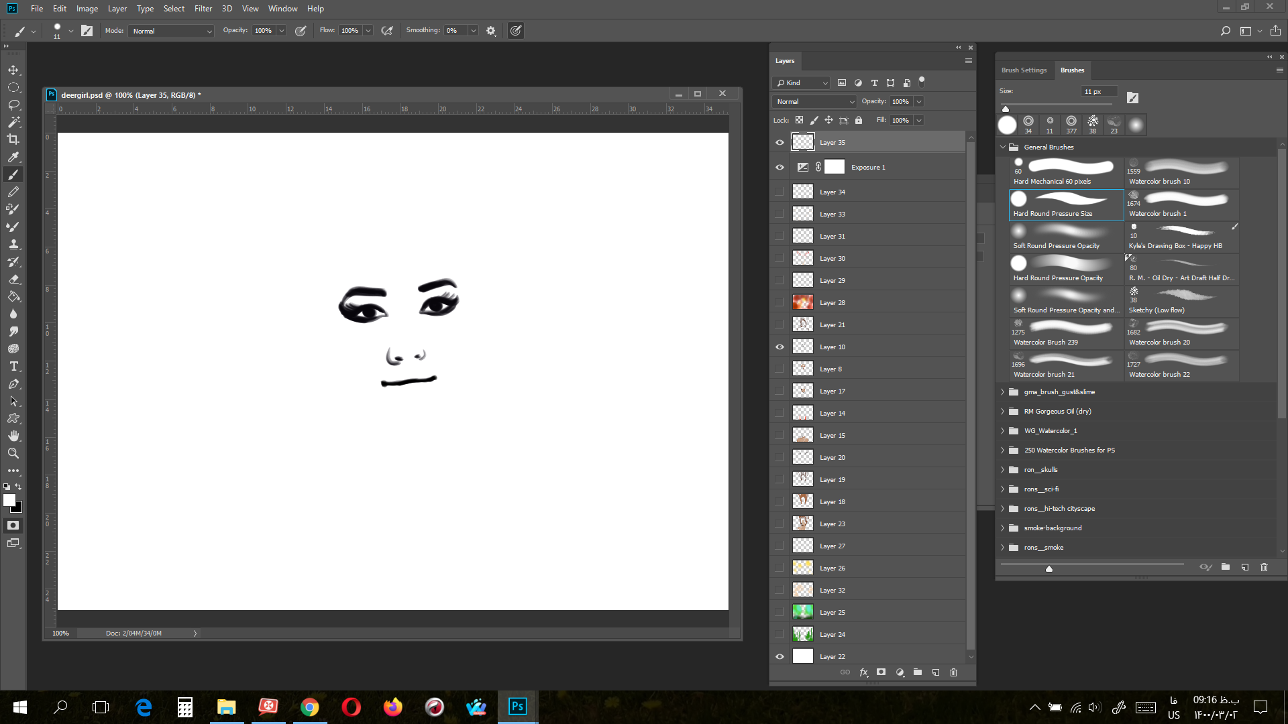Hide Layer 35 visibility eye

pos(780,143)
